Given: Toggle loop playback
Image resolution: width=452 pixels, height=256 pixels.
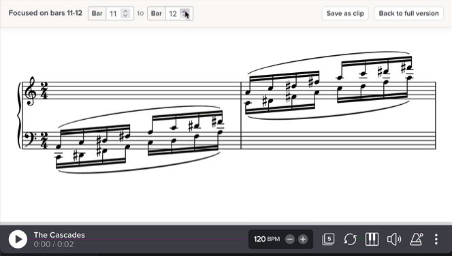Looking at the screenshot, I should click(x=351, y=239).
